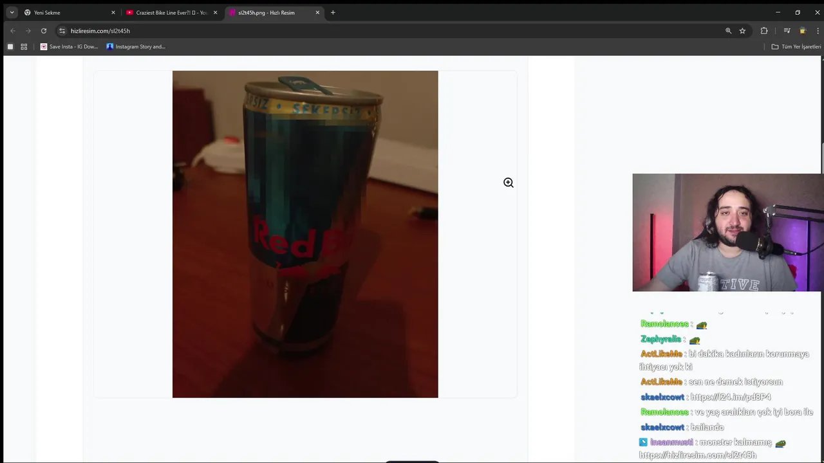Open the l24.im/pd8P4 link in chat
Screen dimensions: 824x463
tap(731, 397)
